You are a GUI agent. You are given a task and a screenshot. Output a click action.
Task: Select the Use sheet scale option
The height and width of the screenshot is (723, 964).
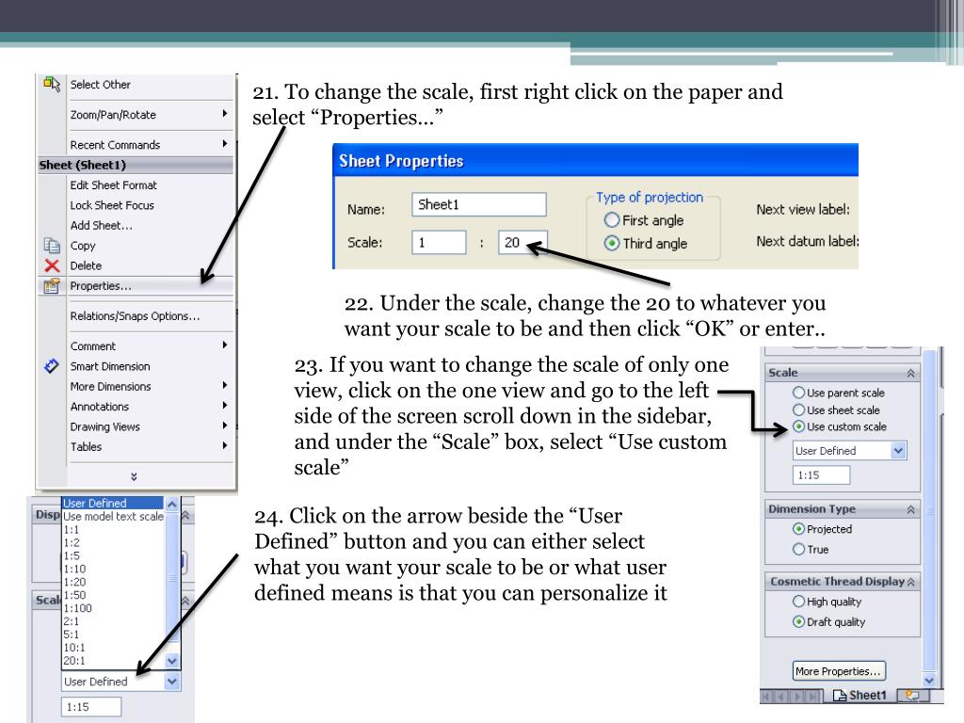point(800,410)
